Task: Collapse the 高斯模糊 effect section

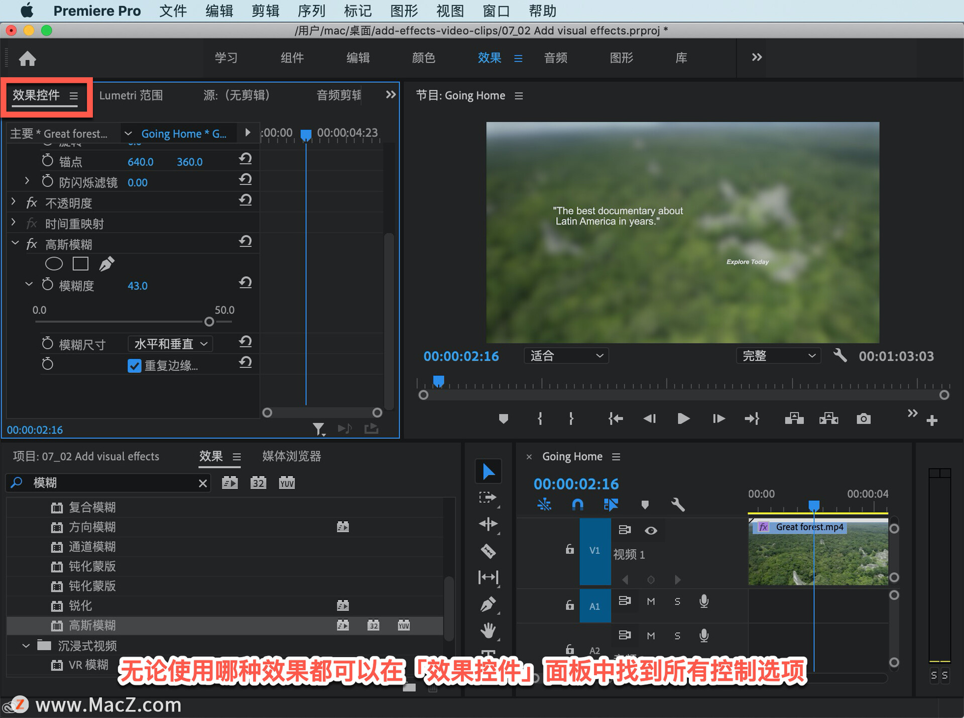Action: click(x=15, y=244)
